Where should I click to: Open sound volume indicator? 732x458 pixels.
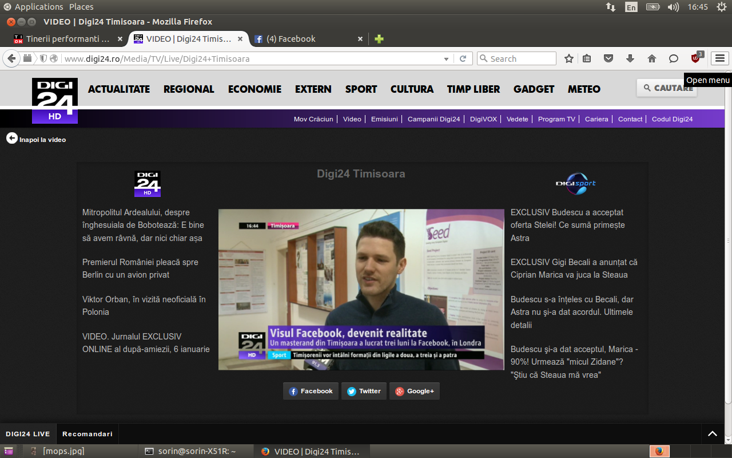[673, 7]
